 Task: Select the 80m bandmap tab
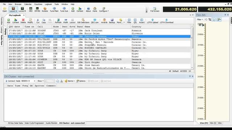tap(220, 123)
